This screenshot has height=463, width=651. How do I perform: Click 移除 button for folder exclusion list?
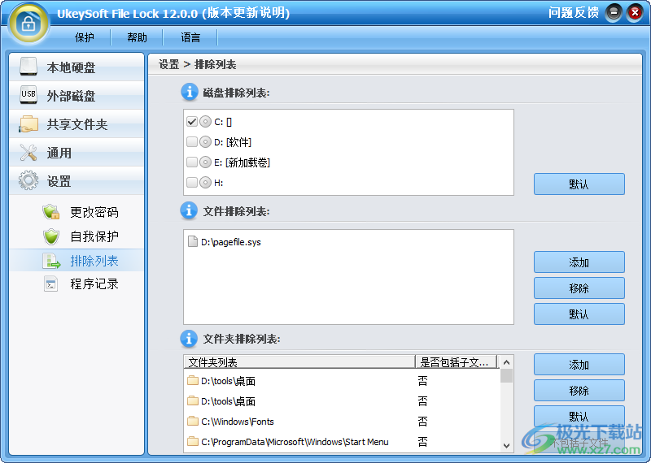tap(579, 391)
